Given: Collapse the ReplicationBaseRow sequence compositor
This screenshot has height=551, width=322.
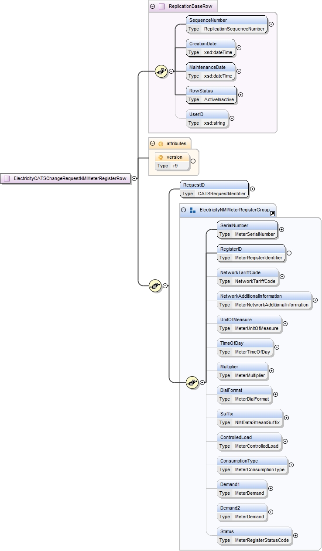Looking at the screenshot, I should click(171, 71).
